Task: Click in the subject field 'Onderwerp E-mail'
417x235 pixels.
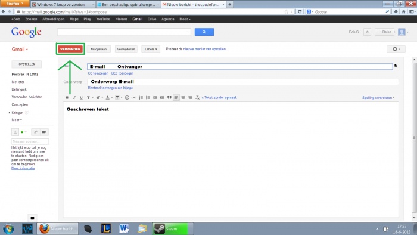Action: tap(243, 82)
